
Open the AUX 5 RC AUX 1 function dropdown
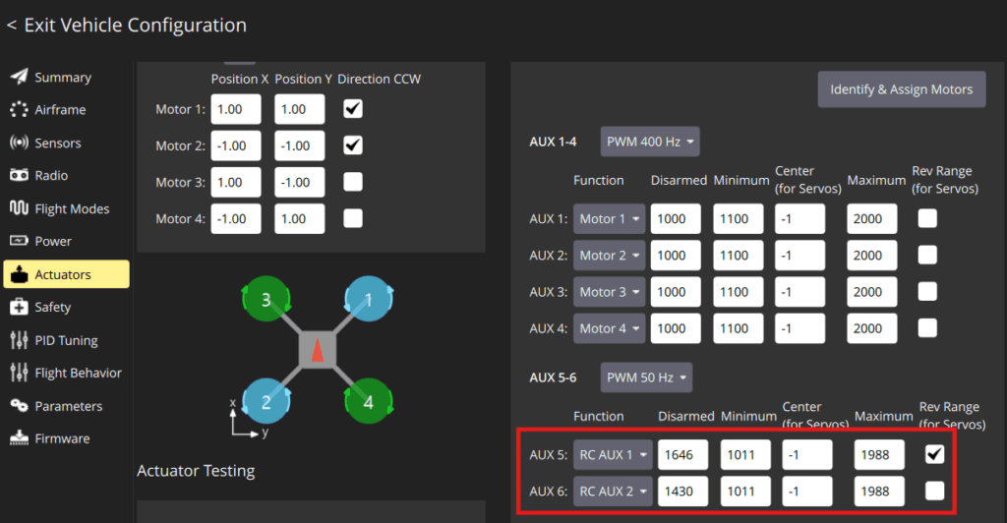pos(613,454)
